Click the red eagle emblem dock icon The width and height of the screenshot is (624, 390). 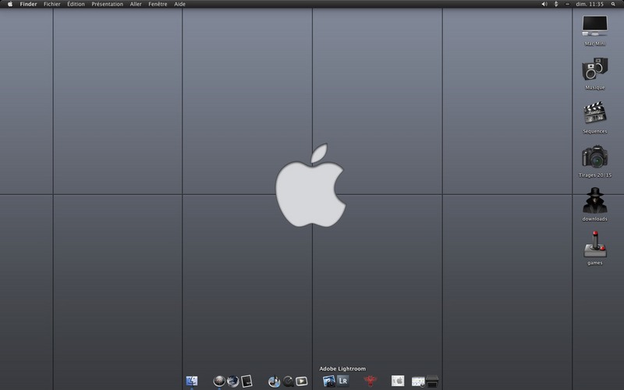point(370,381)
